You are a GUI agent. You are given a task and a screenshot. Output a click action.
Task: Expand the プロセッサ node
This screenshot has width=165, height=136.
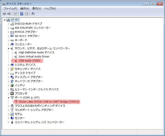coord(9,94)
